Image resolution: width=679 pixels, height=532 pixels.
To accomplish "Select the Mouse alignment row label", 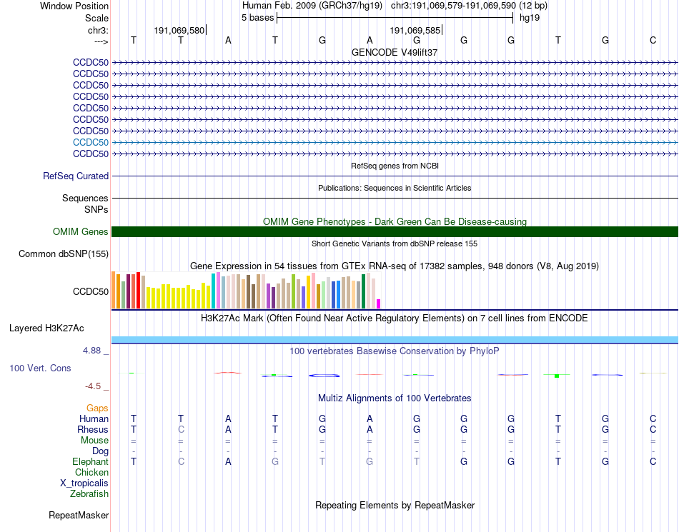I will tap(94, 441).
